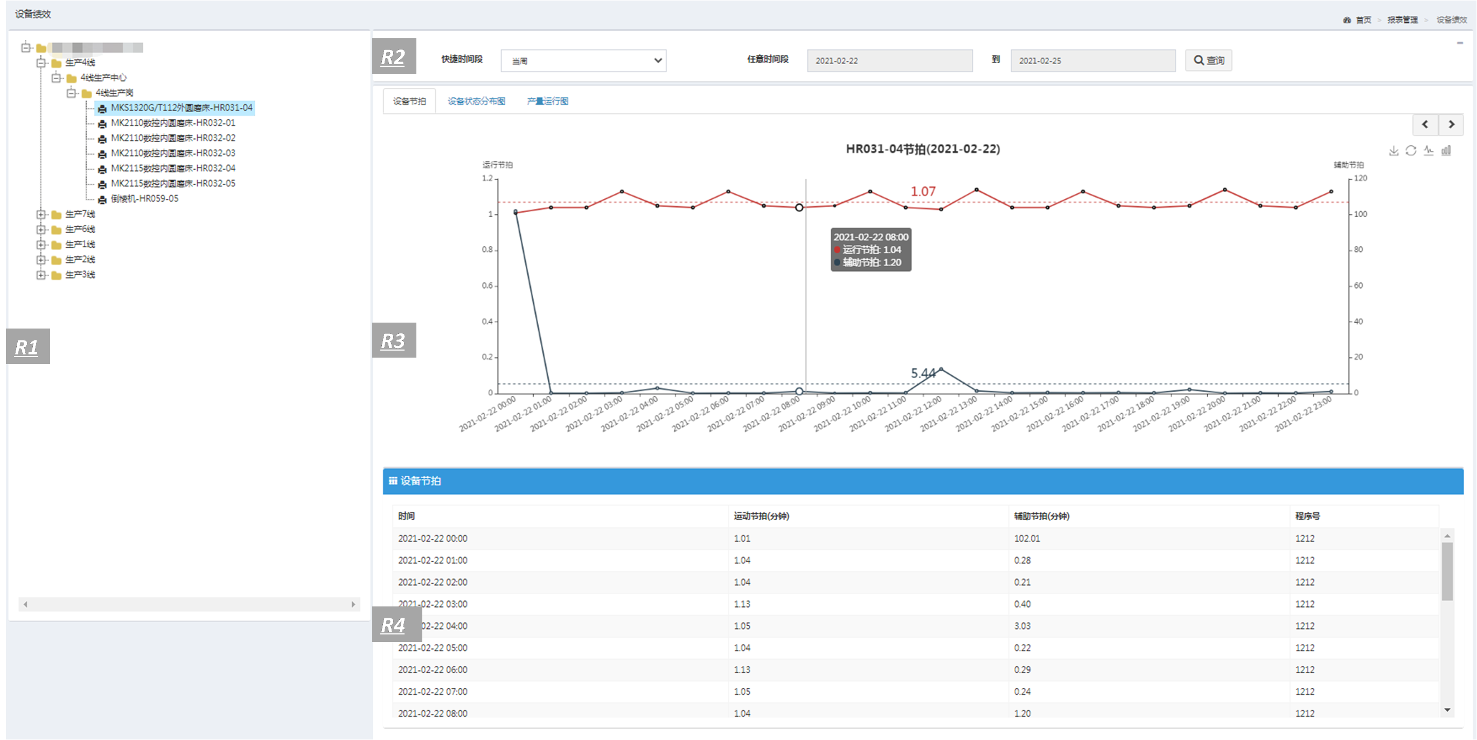The image size is (1477, 740).
Task: Expand the 生产1线 node
Action: [41, 244]
